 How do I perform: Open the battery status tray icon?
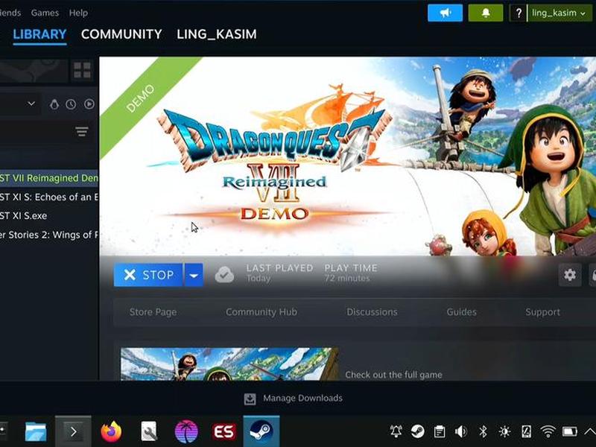point(569,431)
